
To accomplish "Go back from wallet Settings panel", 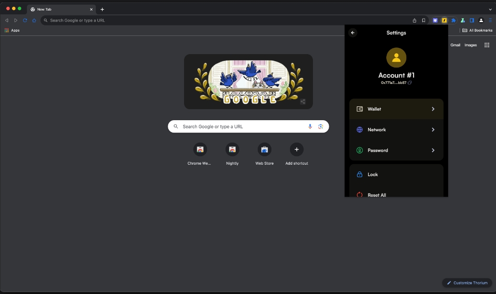I will pyautogui.click(x=353, y=33).
